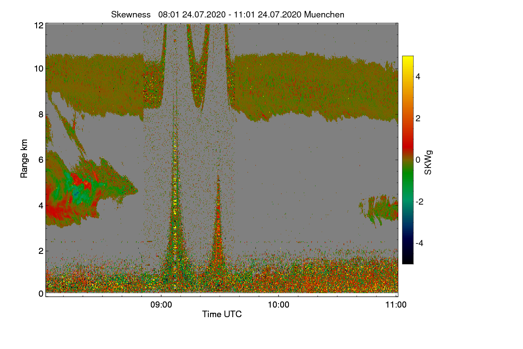Viewport: 523px width, 349px height.
Task: Click the 10 range tick label
Action: click(x=39, y=68)
